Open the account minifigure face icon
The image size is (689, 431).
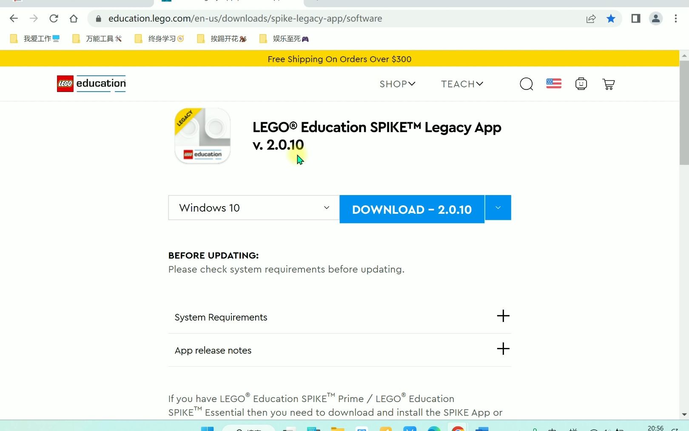point(581,84)
